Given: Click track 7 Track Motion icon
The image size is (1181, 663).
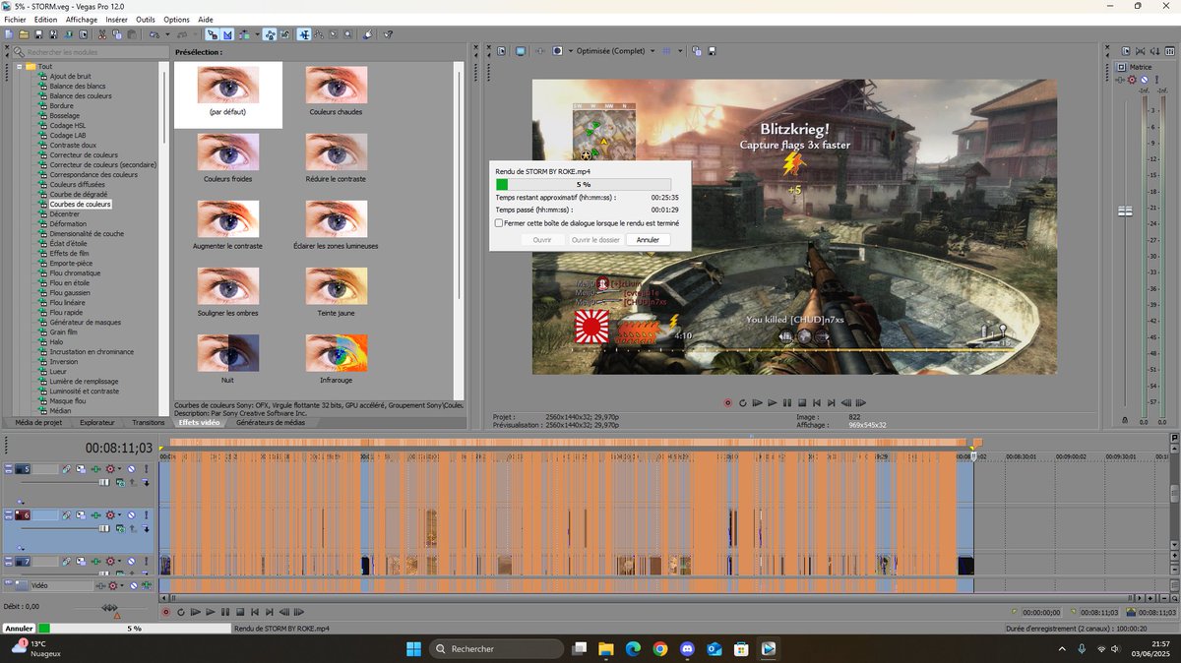Looking at the screenshot, I should (x=81, y=562).
